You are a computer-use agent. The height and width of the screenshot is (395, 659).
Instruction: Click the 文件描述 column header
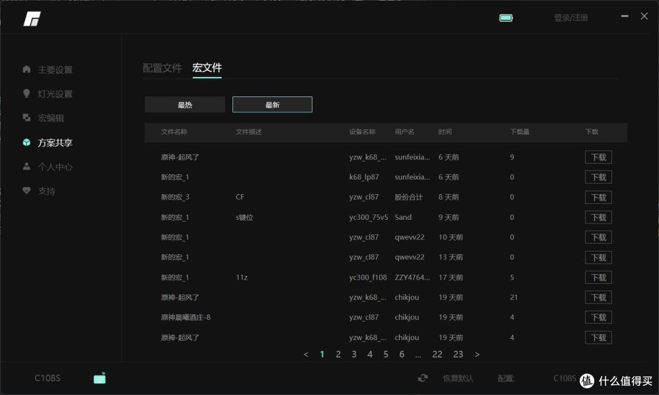click(x=249, y=132)
